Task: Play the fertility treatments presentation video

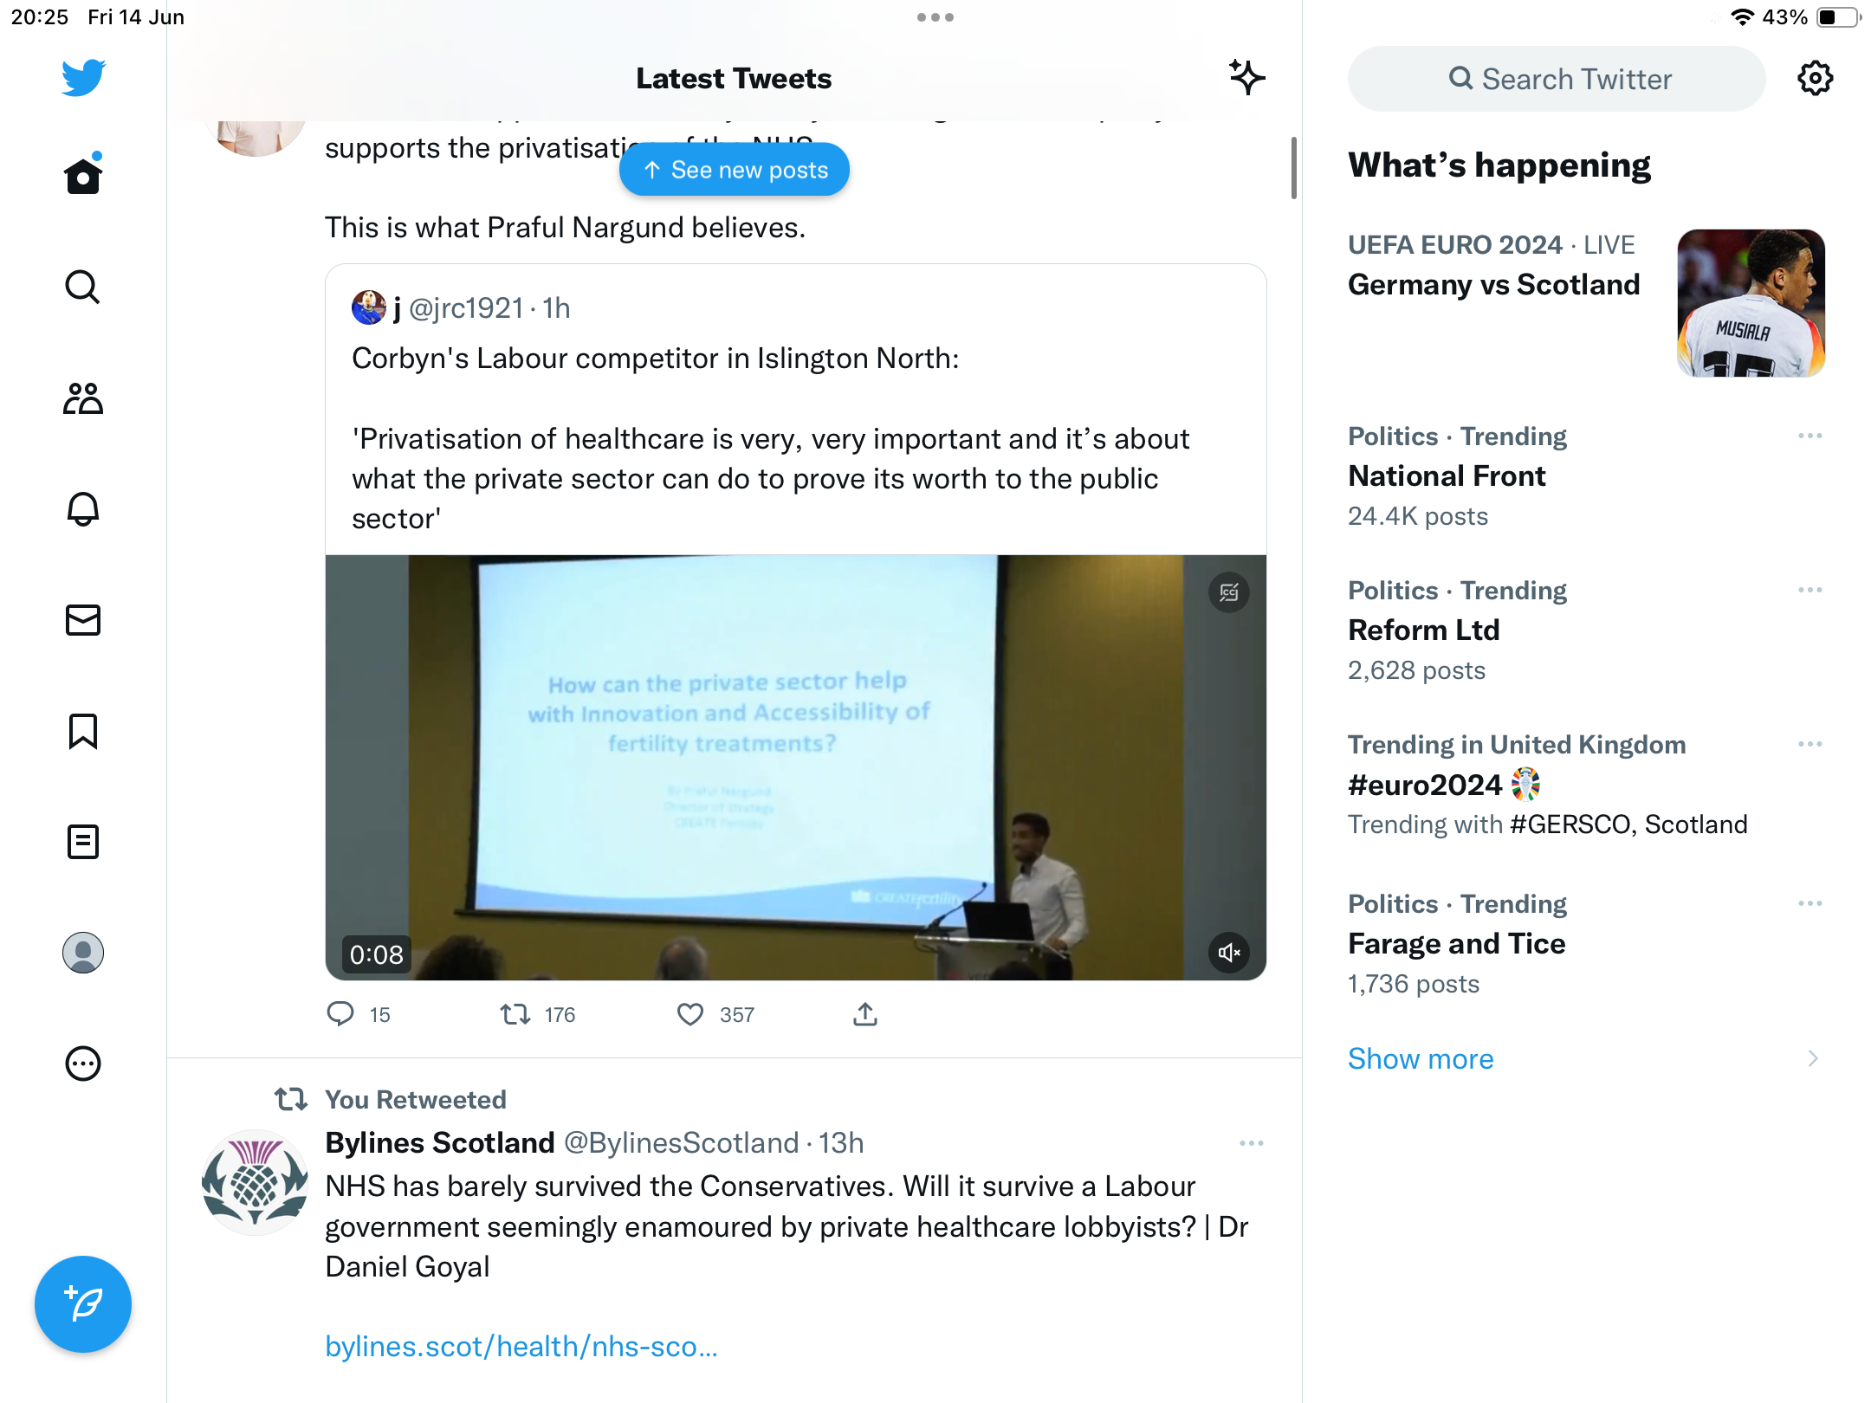Action: pos(796,767)
